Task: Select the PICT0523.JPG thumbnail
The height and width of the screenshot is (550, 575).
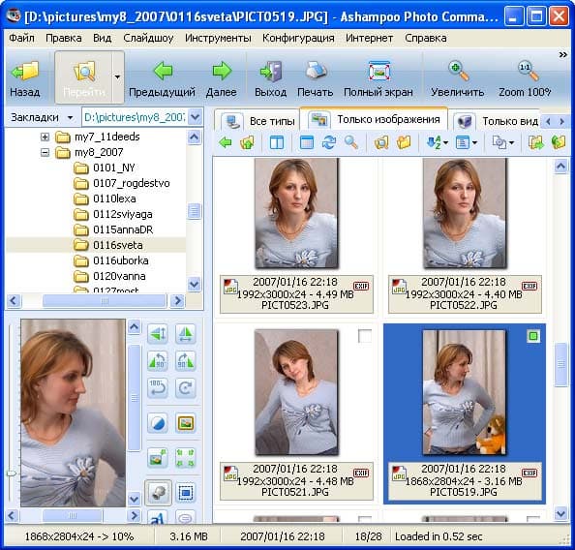Action: (x=296, y=214)
